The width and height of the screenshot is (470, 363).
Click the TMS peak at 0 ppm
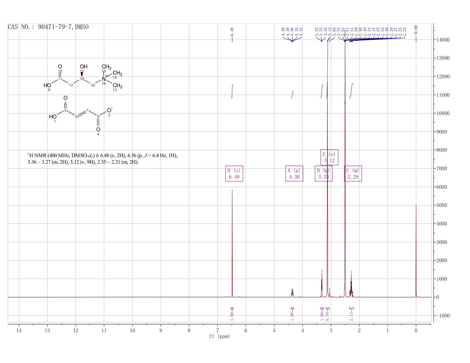[x=416, y=251]
